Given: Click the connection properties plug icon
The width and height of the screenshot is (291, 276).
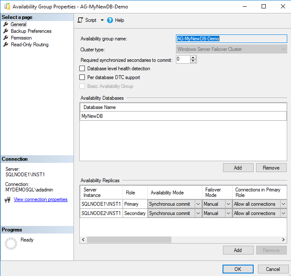Looking at the screenshot, I should pyautogui.click(x=8, y=200).
